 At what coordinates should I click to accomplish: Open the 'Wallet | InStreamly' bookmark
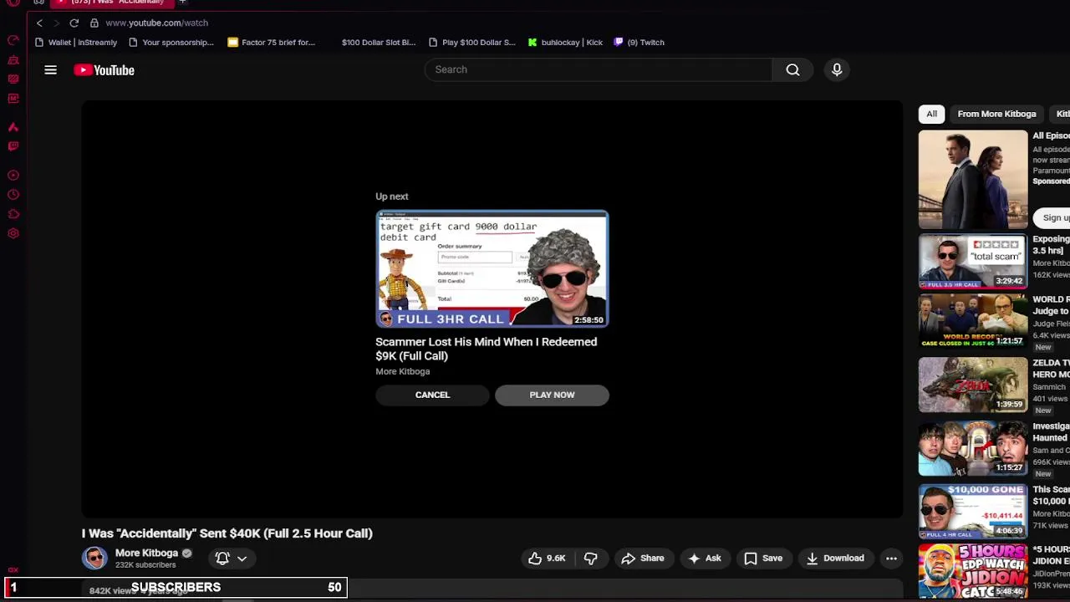75,42
